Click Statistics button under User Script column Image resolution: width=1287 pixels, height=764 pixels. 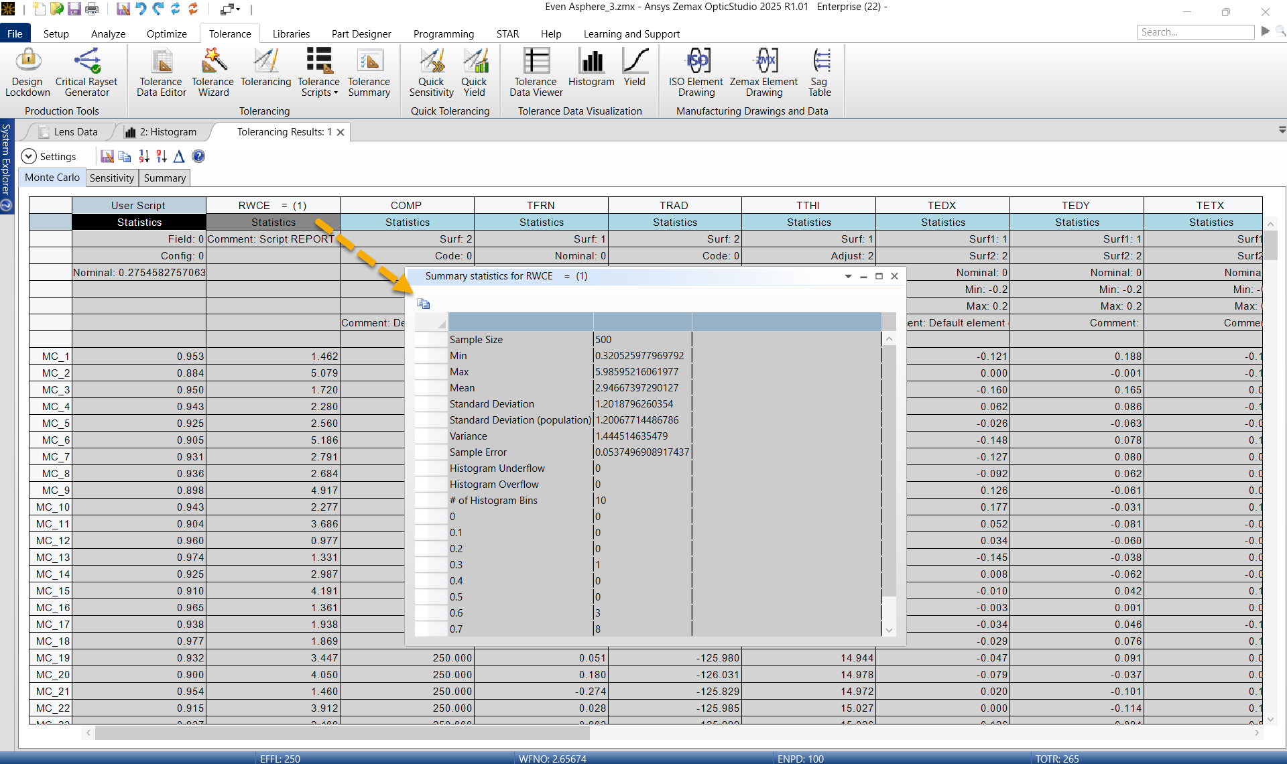pyautogui.click(x=139, y=222)
